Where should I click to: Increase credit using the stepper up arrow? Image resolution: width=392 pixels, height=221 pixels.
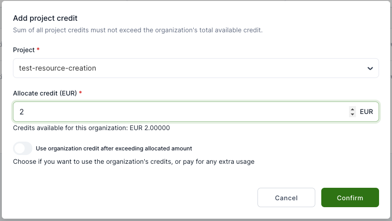click(x=352, y=109)
